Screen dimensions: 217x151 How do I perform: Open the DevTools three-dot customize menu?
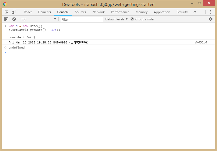211,12
